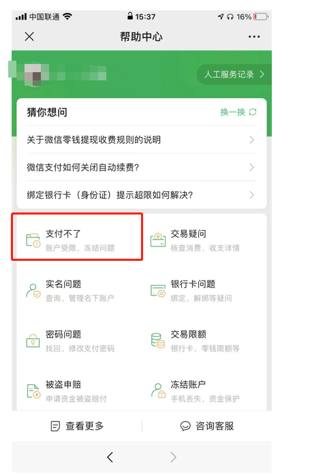Tap the 银行卡问题 card icon

(158, 291)
